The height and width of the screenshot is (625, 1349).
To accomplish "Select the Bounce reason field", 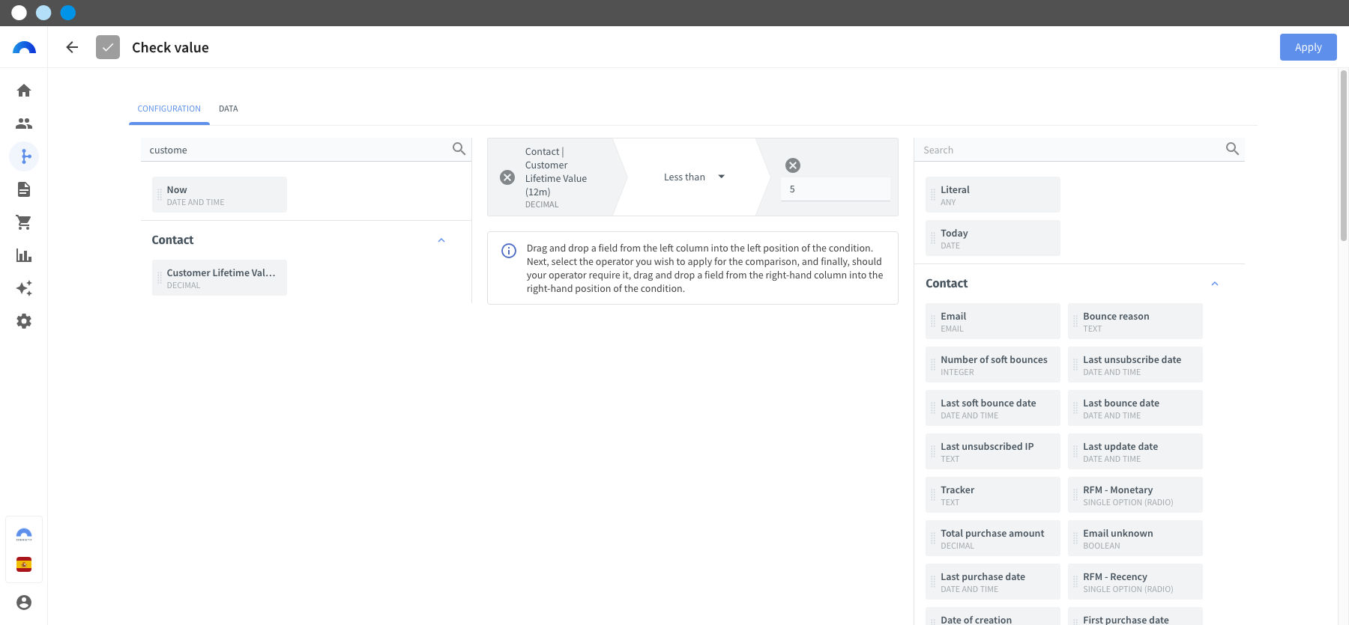I will pyautogui.click(x=1135, y=321).
